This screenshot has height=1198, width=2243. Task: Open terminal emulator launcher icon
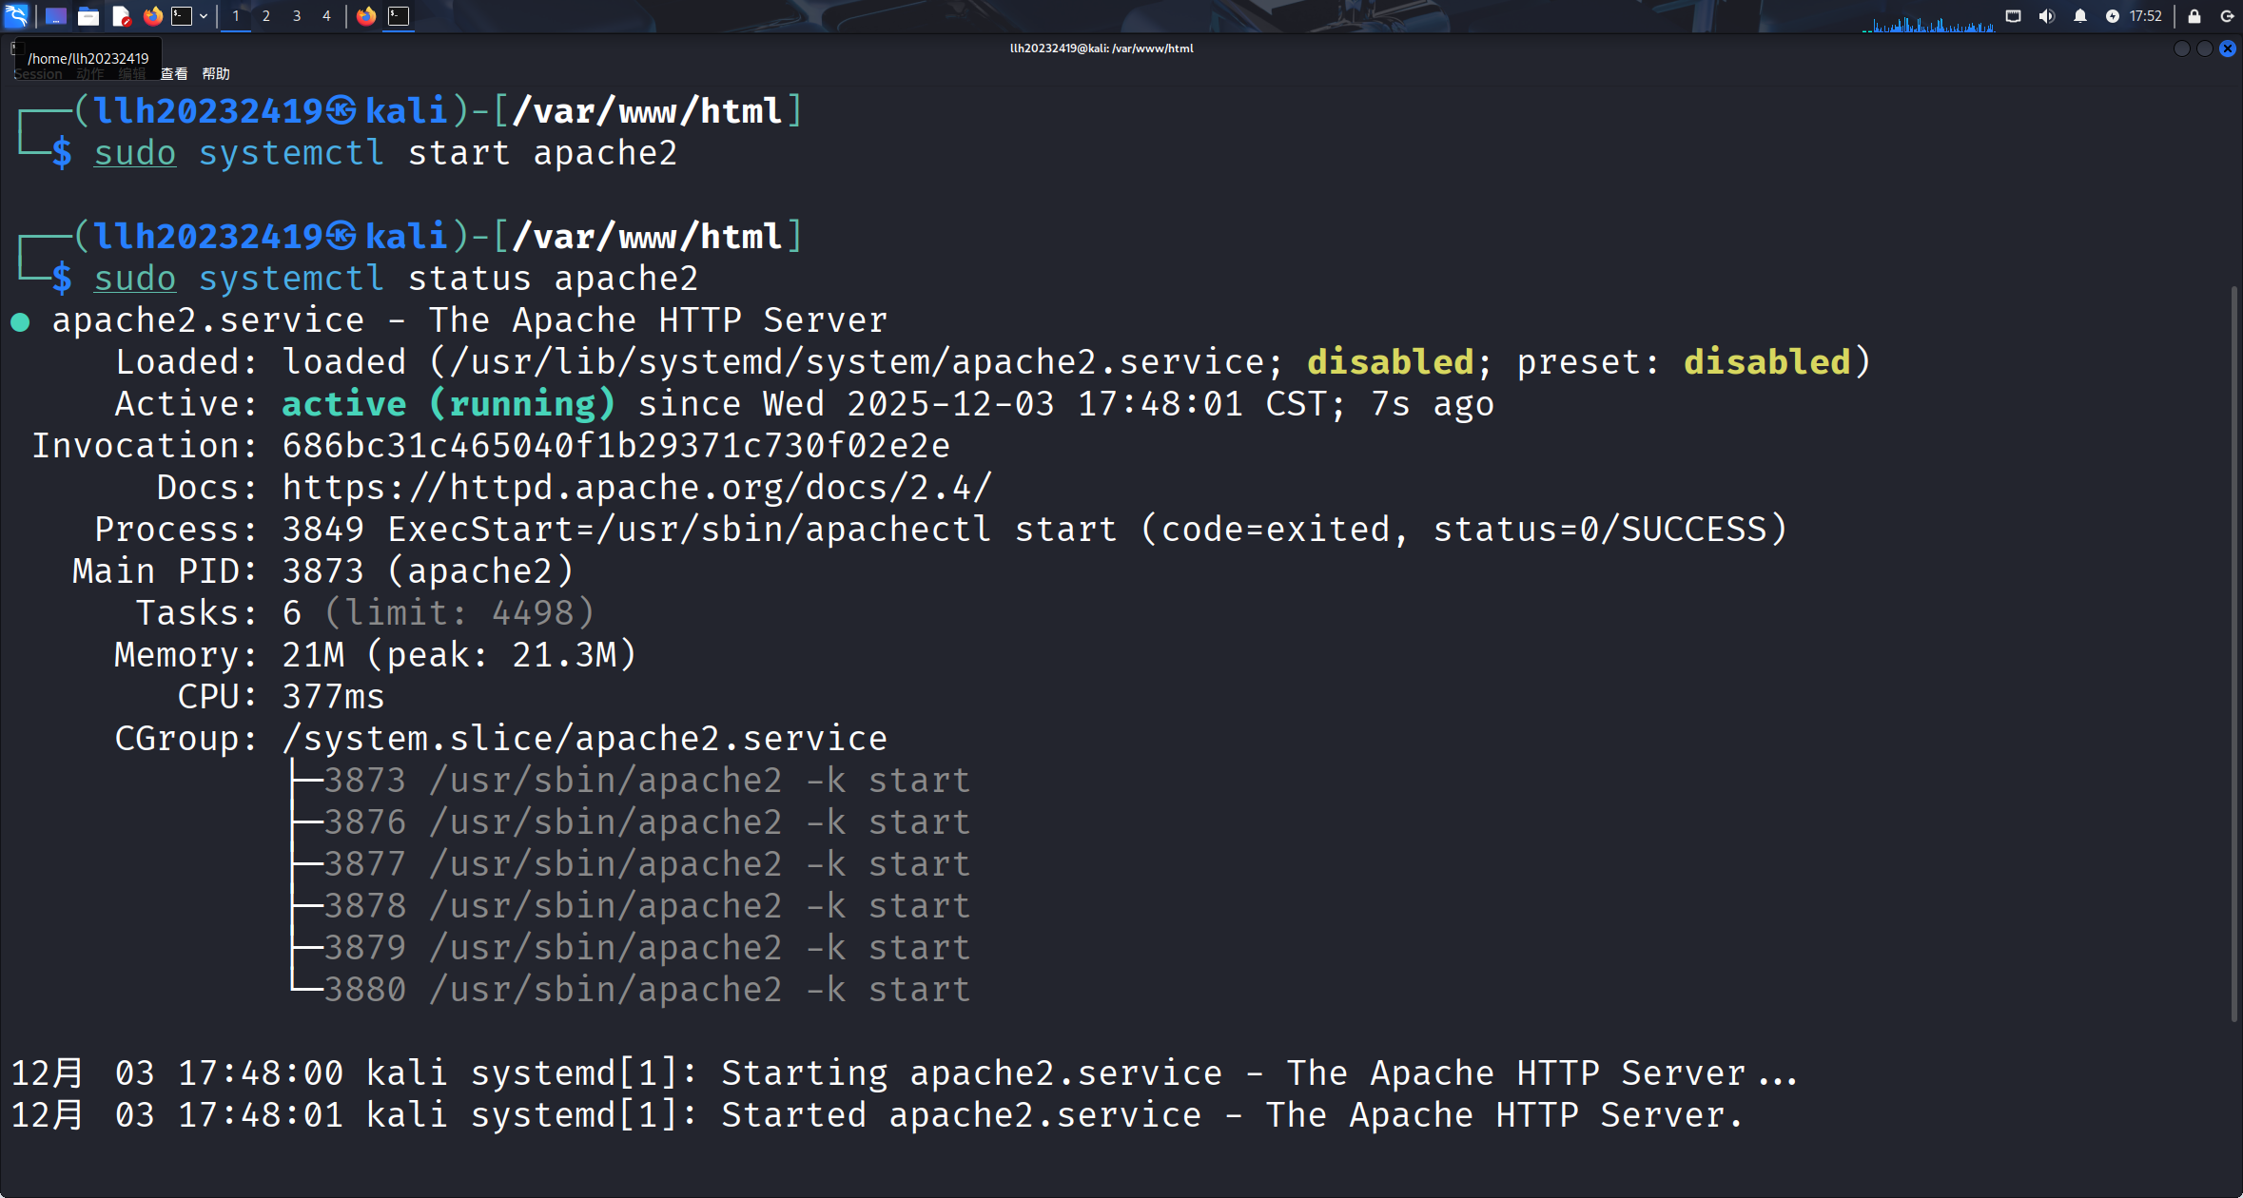(x=182, y=15)
